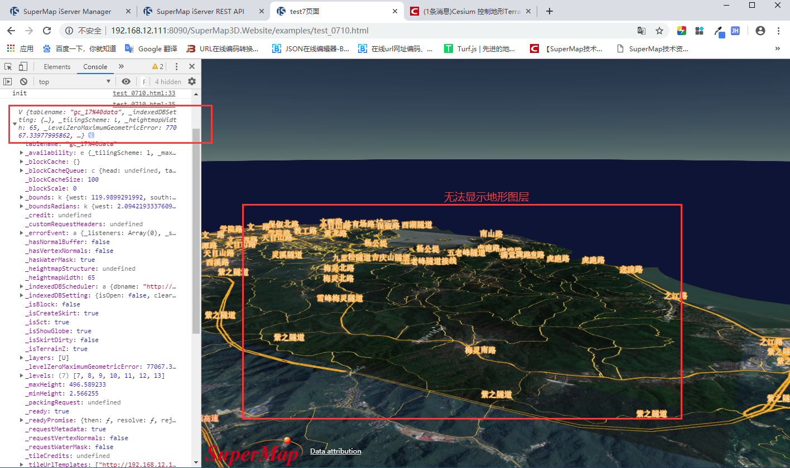Click the red compass ball on the map
The width and height of the screenshot is (790, 468).
287,441
